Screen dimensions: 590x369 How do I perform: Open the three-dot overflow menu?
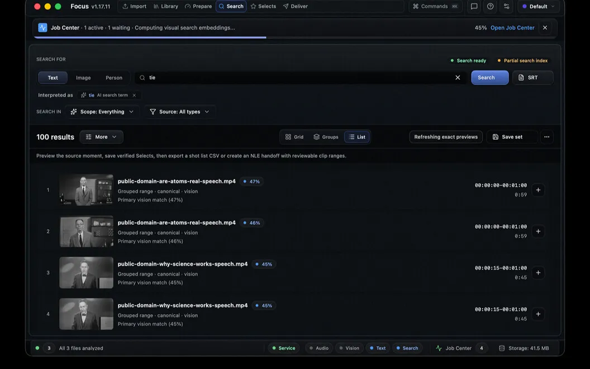[x=547, y=137]
